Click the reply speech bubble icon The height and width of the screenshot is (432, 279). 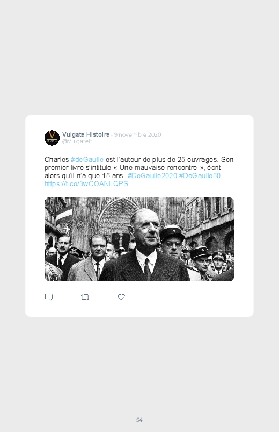49,297
